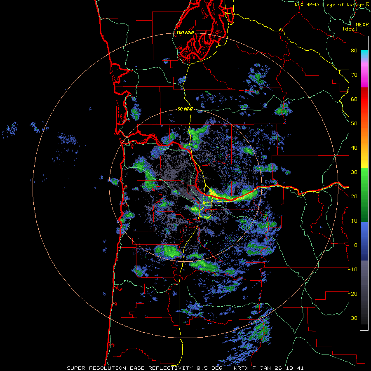Click the 50 NMI range ring label
Image resolution: width=371 pixels, height=371 pixels.
click(x=185, y=109)
